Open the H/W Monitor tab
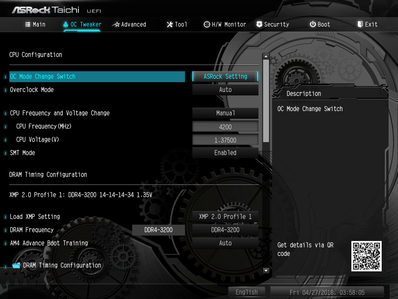The height and width of the screenshot is (299, 398). 225,25
